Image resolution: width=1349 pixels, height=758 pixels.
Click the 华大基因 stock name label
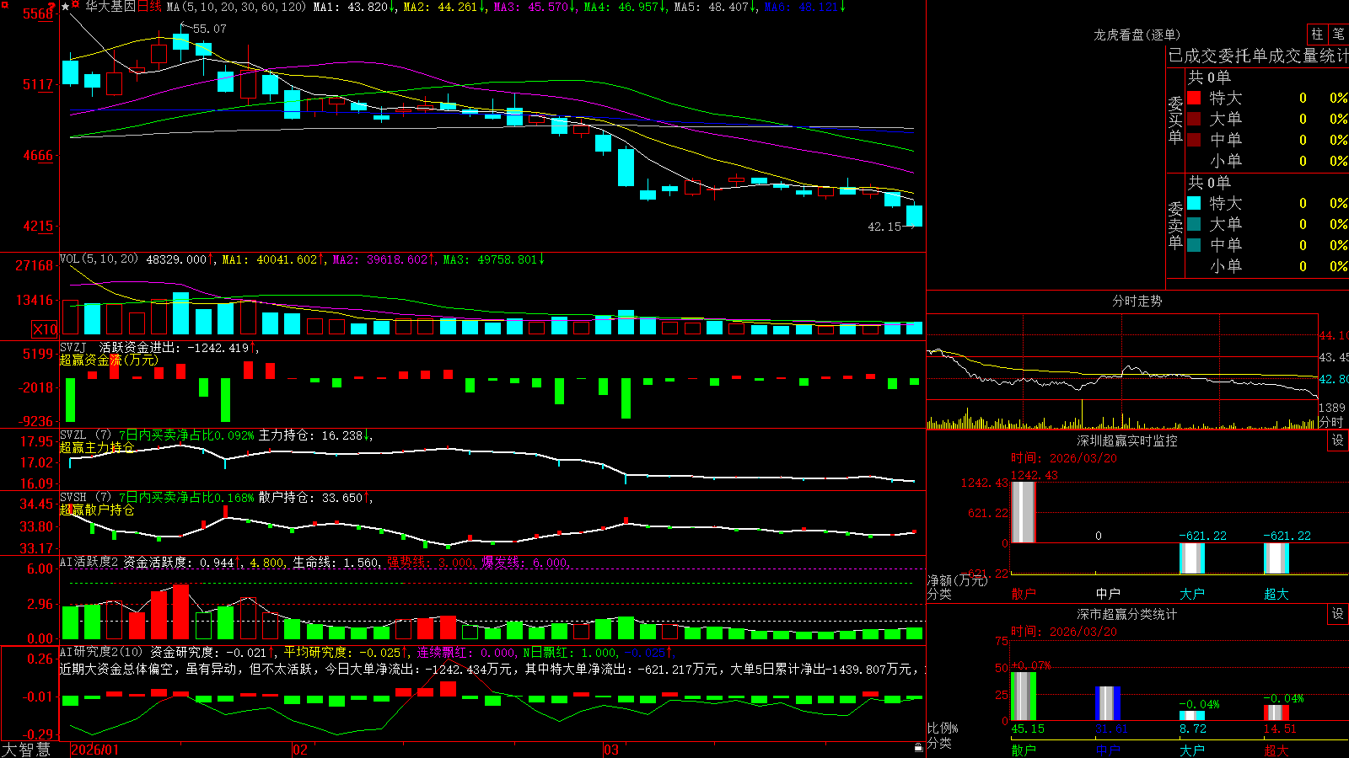pyautogui.click(x=110, y=7)
